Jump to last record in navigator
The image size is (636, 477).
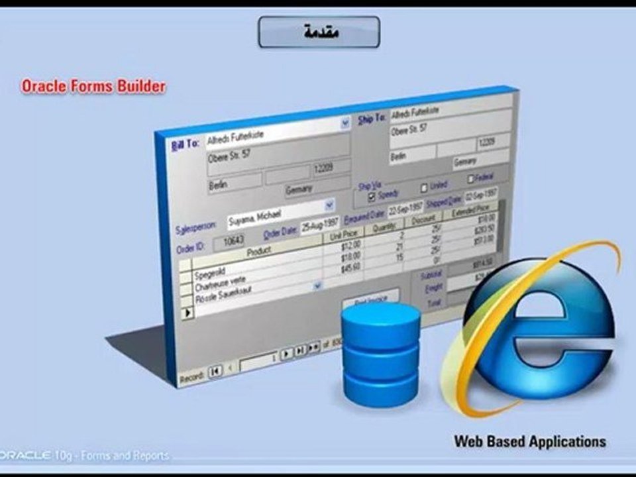[299, 350]
